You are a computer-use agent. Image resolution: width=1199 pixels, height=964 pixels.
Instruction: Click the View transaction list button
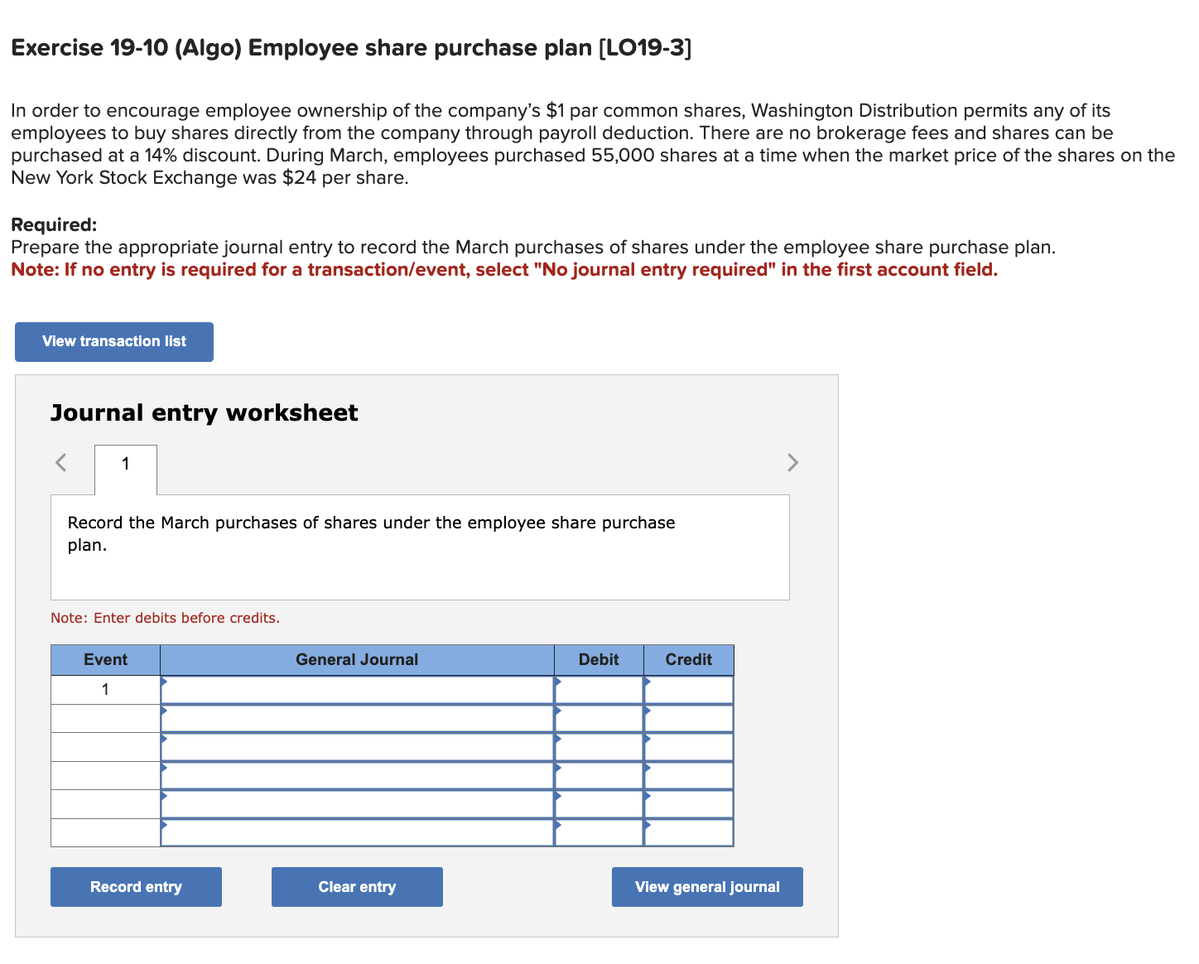pyautogui.click(x=113, y=341)
